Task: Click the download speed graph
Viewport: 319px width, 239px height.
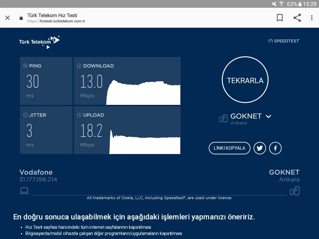Action: (143, 92)
